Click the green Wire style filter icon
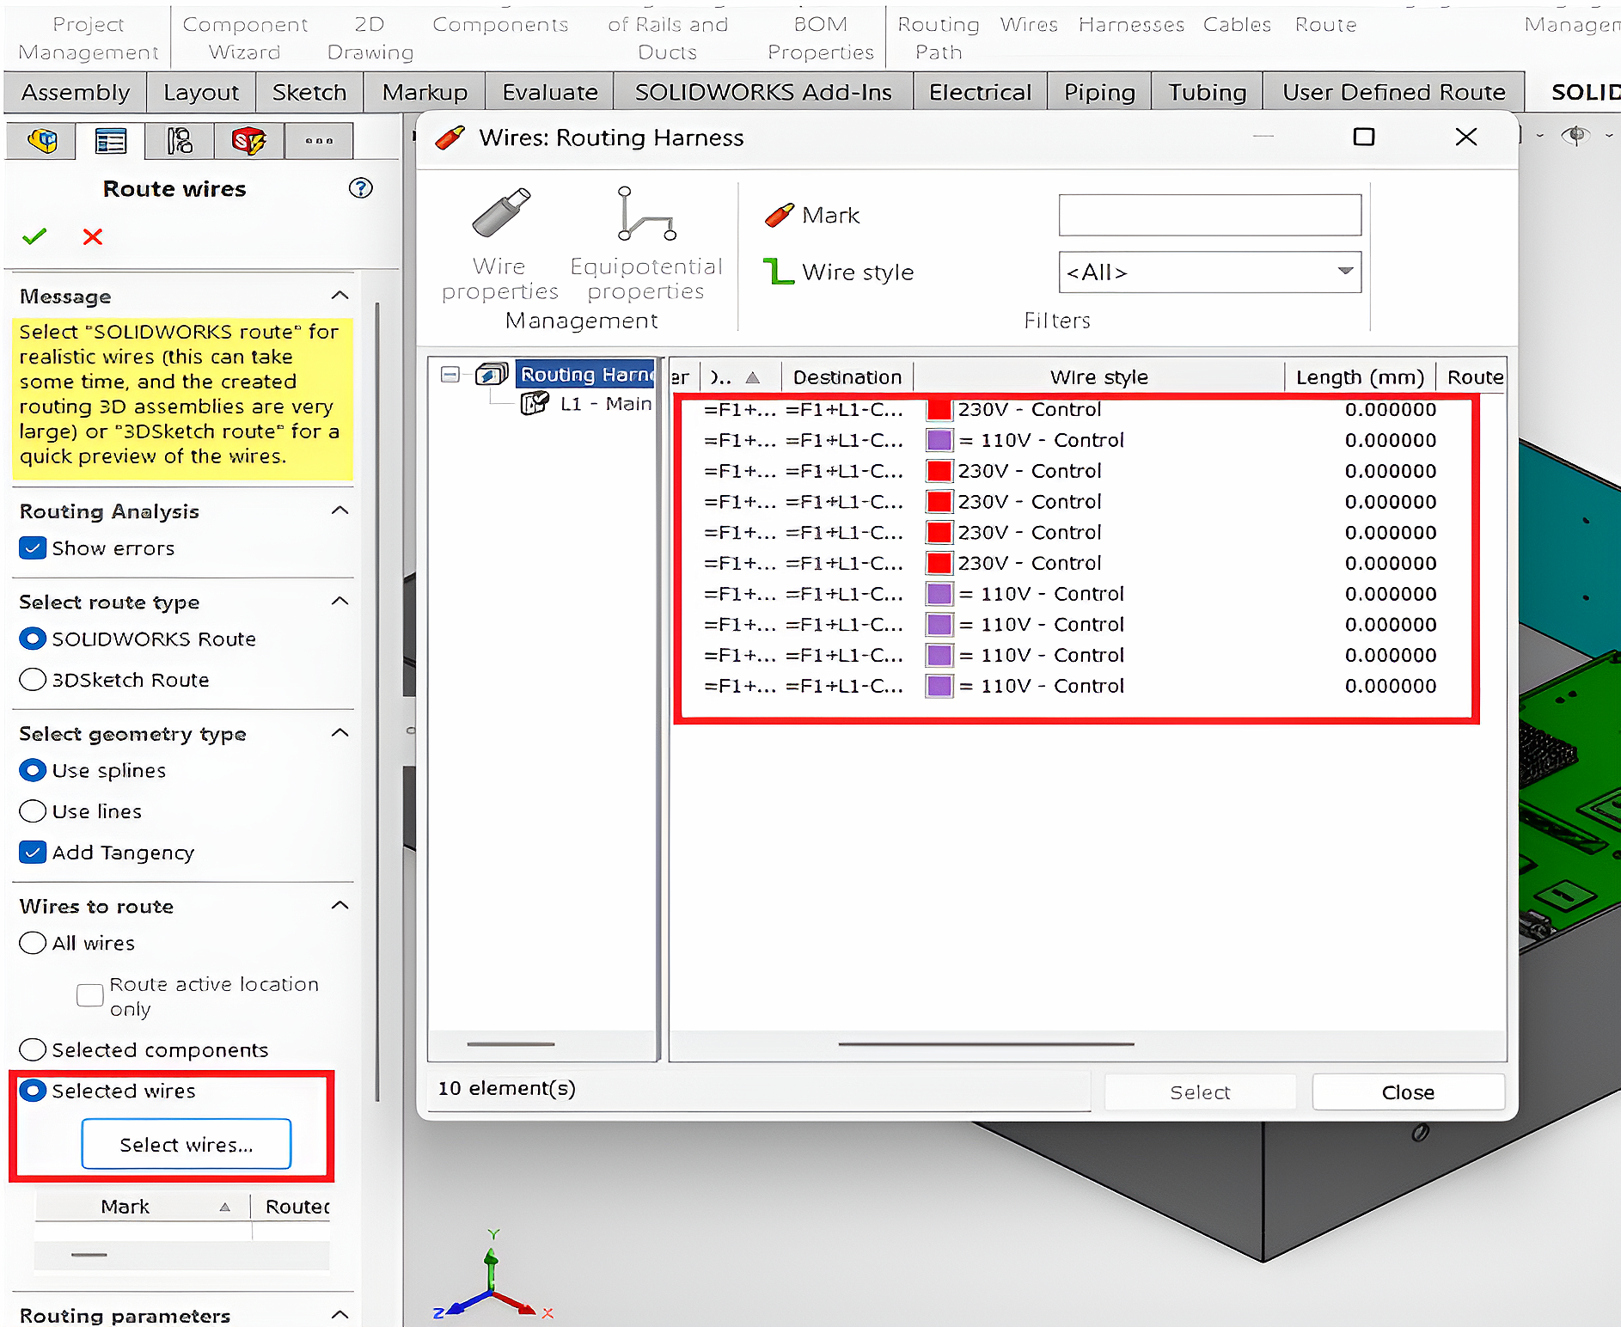Image resolution: width=1621 pixels, height=1327 pixels. [779, 272]
